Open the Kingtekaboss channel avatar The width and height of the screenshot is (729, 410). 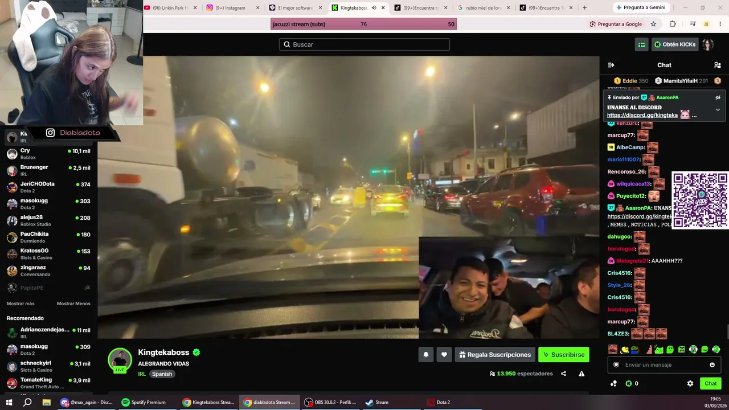pyautogui.click(x=120, y=360)
